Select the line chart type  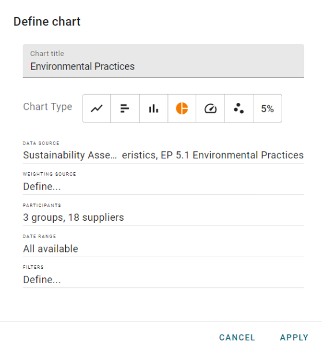(x=96, y=109)
